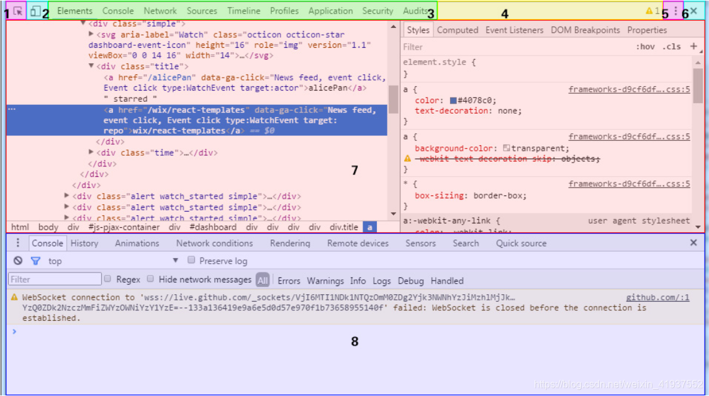
Task: Open the Network conditions drawer tab
Action: (x=214, y=243)
